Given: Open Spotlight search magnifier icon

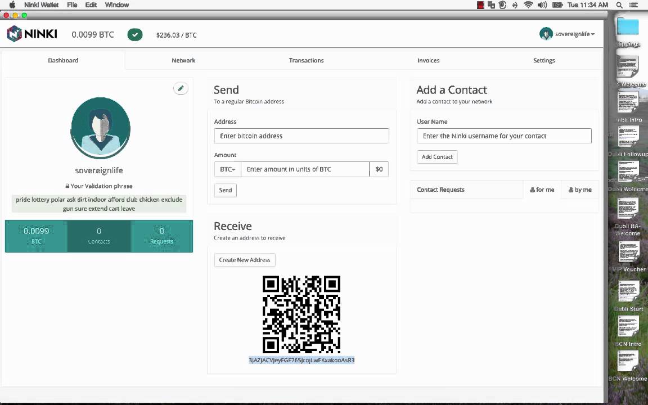Looking at the screenshot, I should coord(619,5).
